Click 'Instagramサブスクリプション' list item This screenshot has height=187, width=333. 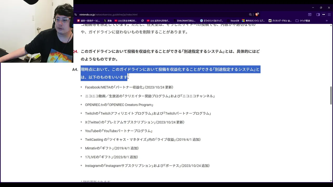click(x=147, y=166)
